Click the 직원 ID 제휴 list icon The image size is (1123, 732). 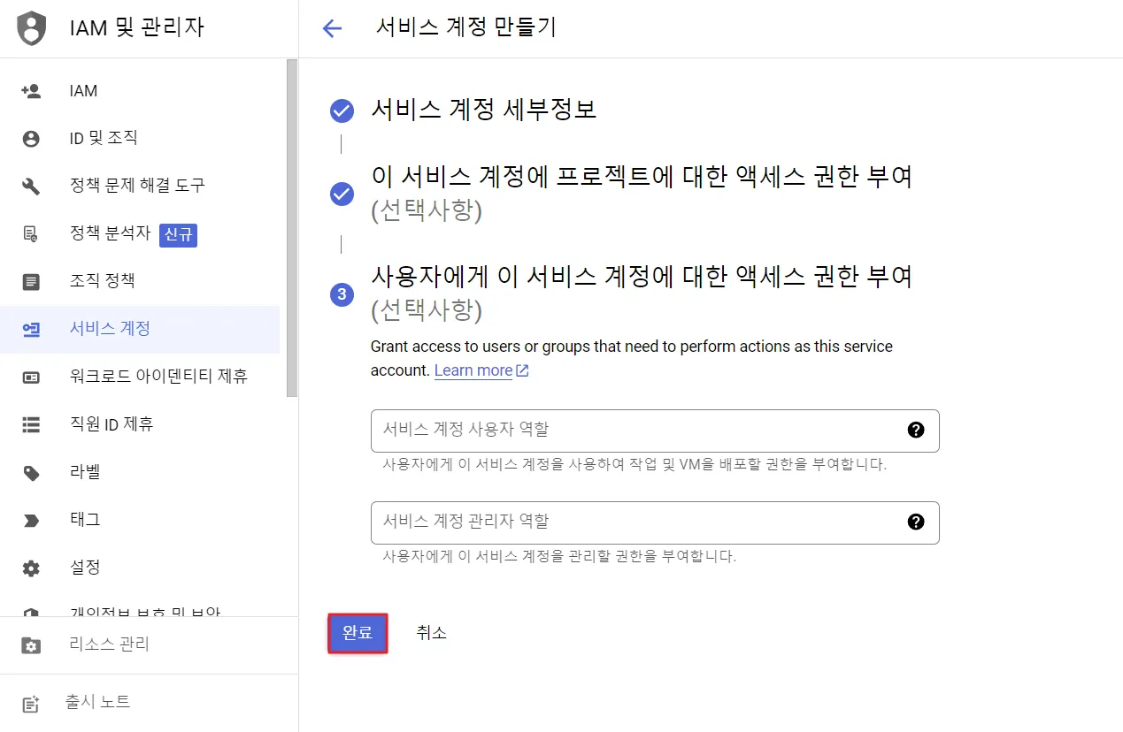(x=31, y=425)
